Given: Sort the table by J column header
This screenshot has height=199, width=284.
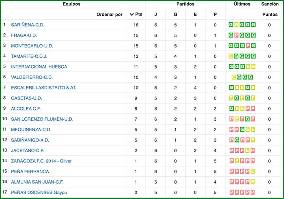Looking at the screenshot, I should click(156, 15).
